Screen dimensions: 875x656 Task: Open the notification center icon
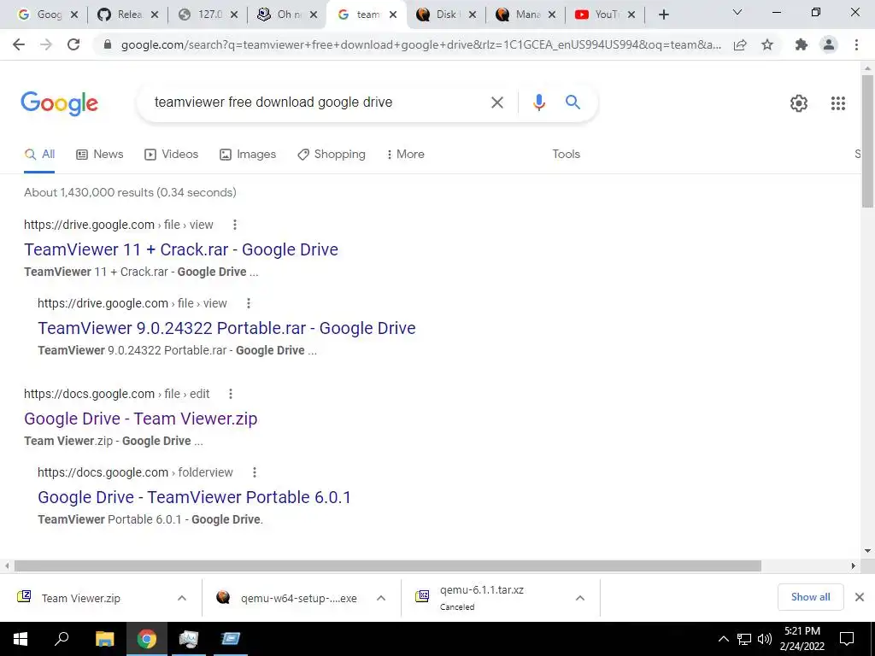click(x=847, y=639)
